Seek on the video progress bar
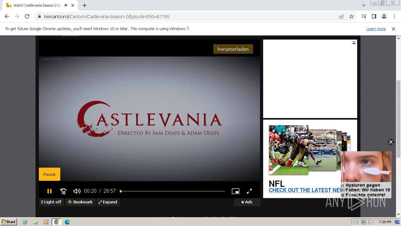 pos(173,191)
